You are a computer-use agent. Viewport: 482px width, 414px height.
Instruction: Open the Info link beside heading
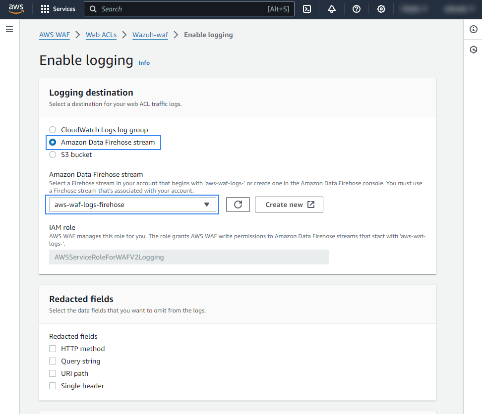(144, 63)
